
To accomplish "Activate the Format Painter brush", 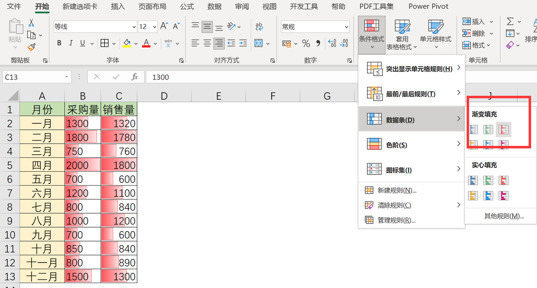I will 31,47.
